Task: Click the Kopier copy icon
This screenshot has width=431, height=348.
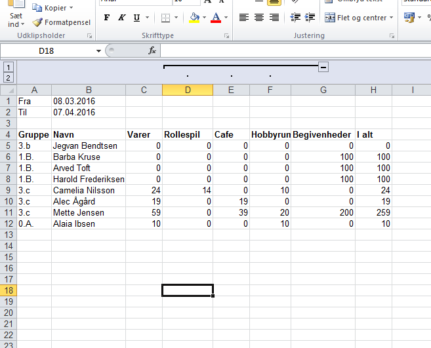Action: click(x=37, y=8)
